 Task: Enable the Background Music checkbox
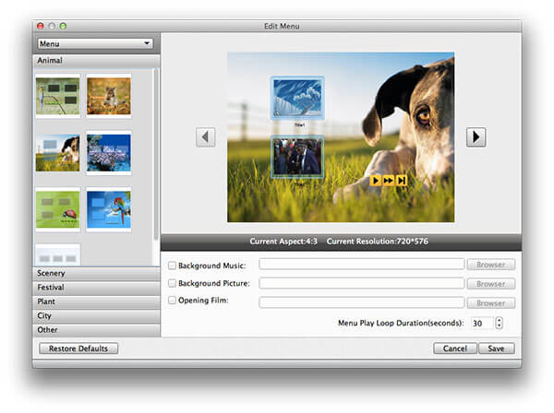(172, 265)
